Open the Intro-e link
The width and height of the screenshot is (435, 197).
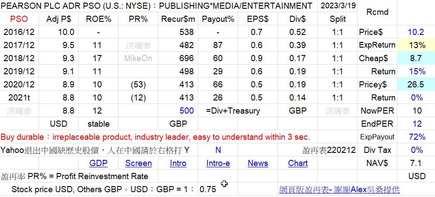coord(218,163)
